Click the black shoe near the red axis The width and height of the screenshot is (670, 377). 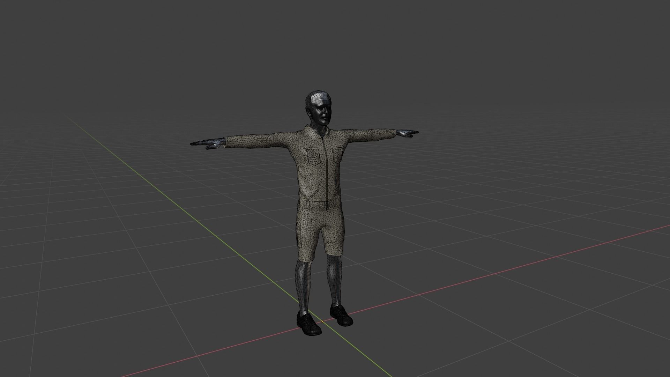click(x=341, y=315)
